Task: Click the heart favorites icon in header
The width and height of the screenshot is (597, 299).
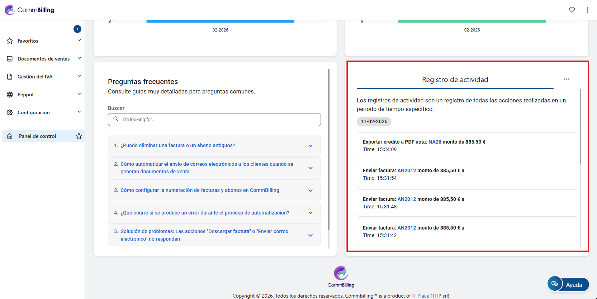Action: tap(572, 10)
